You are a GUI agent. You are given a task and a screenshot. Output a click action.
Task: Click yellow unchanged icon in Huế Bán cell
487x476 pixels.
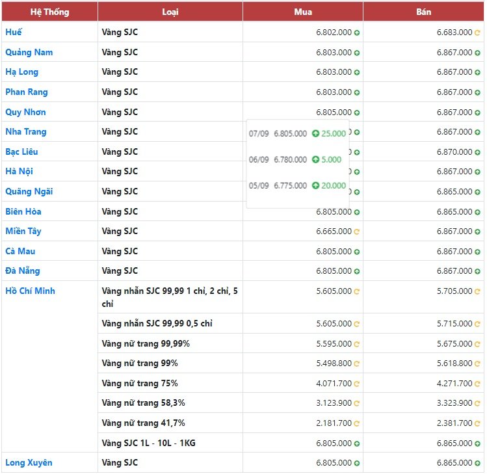point(477,33)
